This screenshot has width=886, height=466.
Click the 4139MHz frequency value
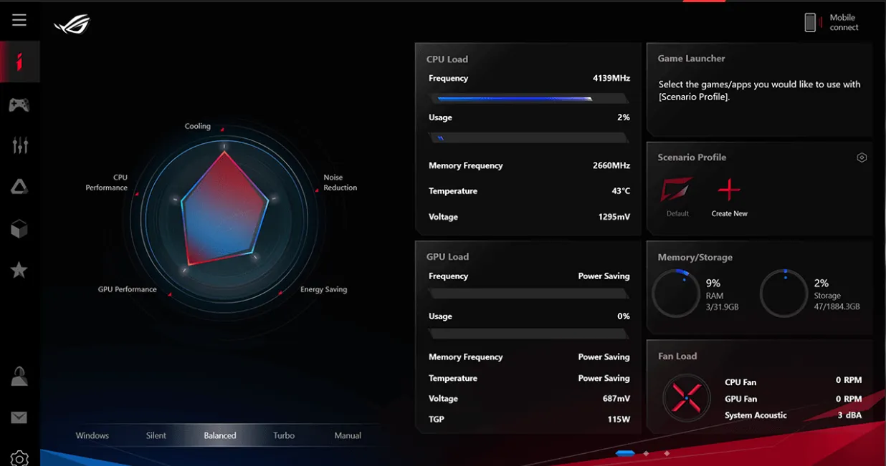click(x=611, y=78)
